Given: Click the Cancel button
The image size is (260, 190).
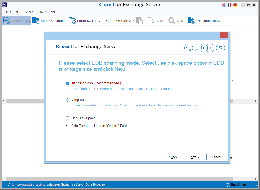Looking at the screenshot, I should click(216, 157).
